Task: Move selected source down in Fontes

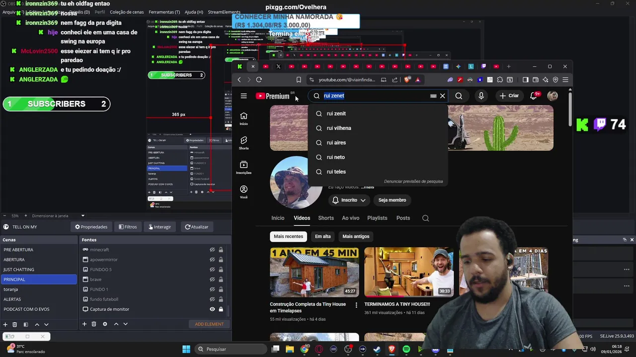Action: point(125,324)
